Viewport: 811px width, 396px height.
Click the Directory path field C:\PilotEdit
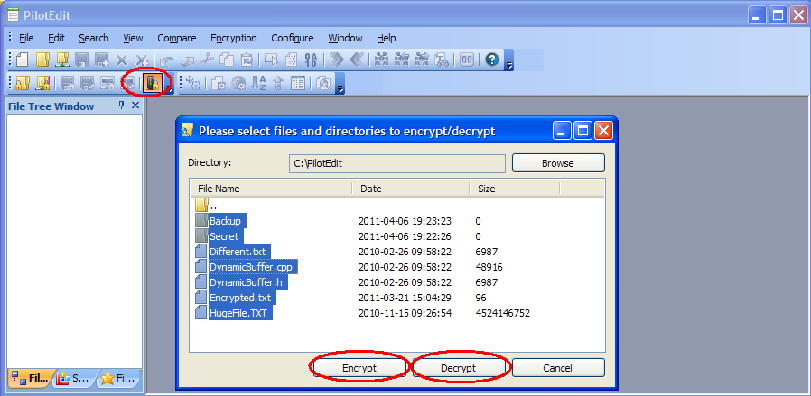[x=396, y=163]
